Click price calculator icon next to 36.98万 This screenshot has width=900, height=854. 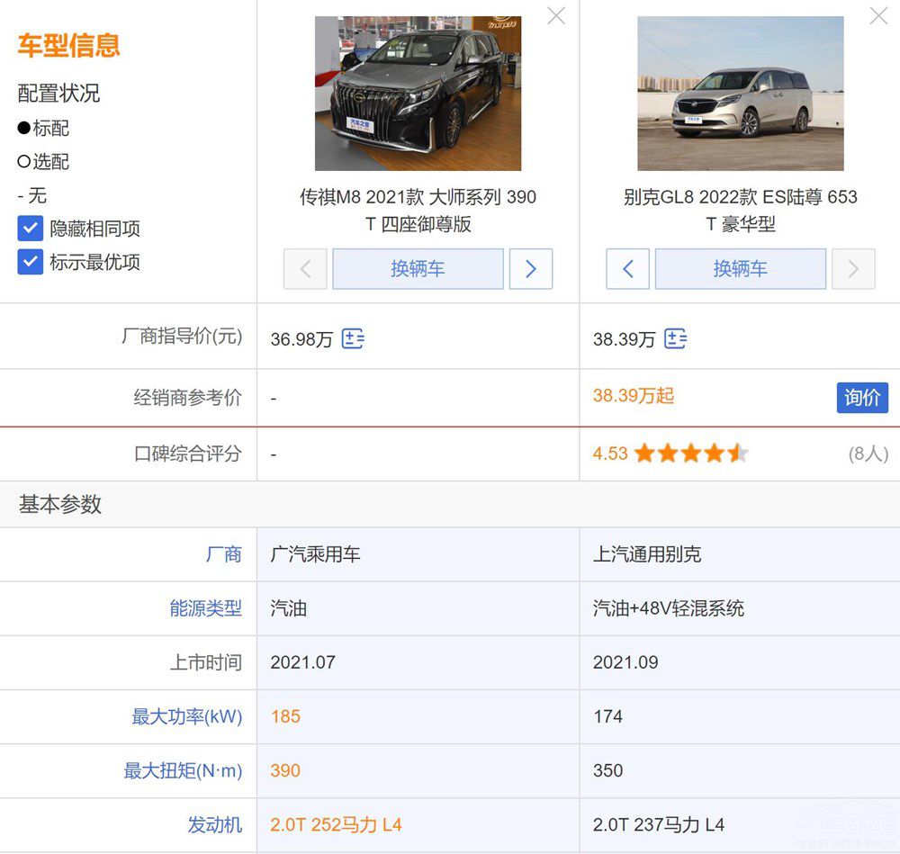click(353, 339)
